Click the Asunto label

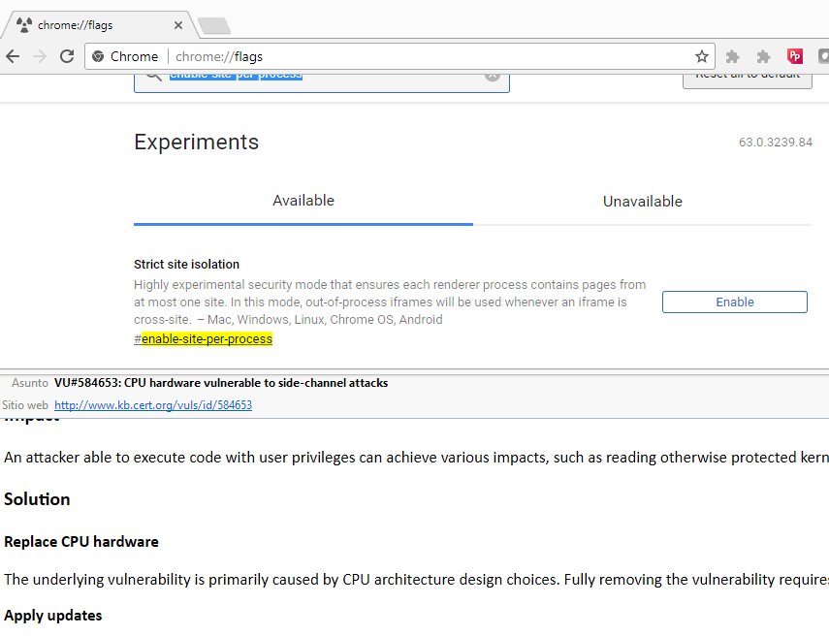point(30,383)
